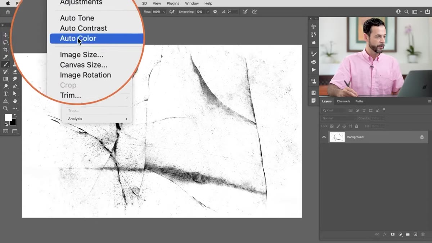Image resolution: width=432 pixels, height=243 pixels.
Task: Select the Pen tool
Action: coord(15,86)
